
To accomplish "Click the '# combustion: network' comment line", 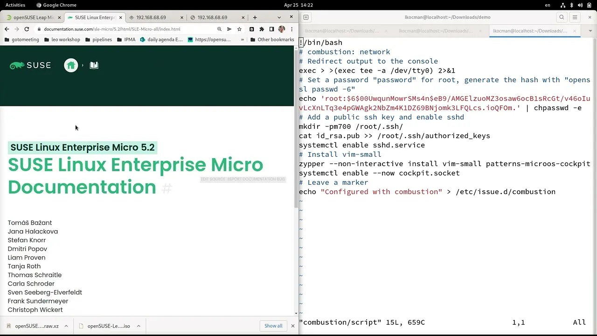I will point(344,52).
